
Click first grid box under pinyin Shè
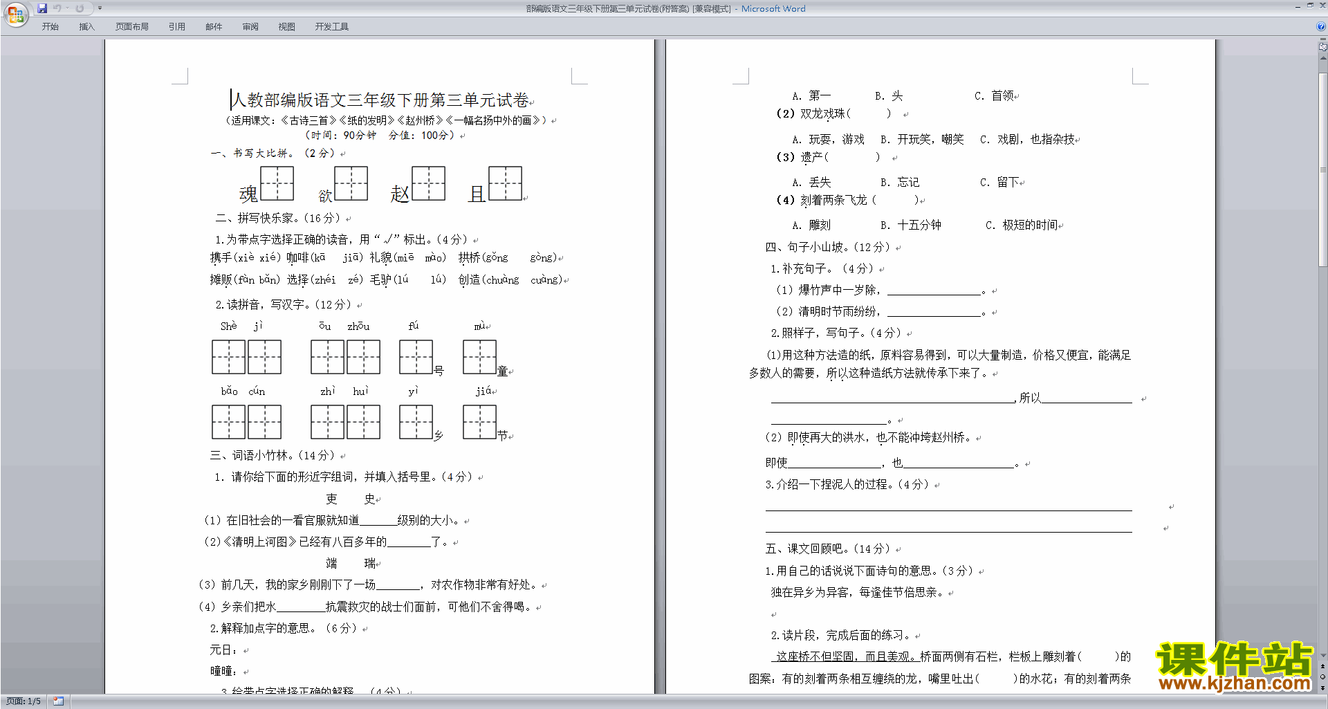point(228,357)
